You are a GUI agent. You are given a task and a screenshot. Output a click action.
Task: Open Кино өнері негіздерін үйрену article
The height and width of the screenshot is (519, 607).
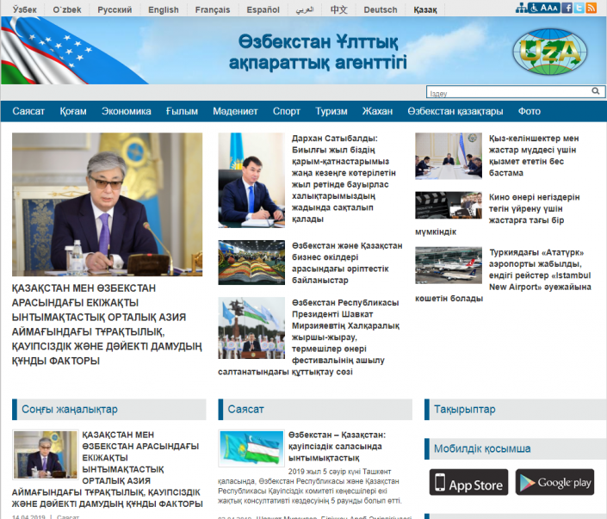pyautogui.click(x=498, y=214)
